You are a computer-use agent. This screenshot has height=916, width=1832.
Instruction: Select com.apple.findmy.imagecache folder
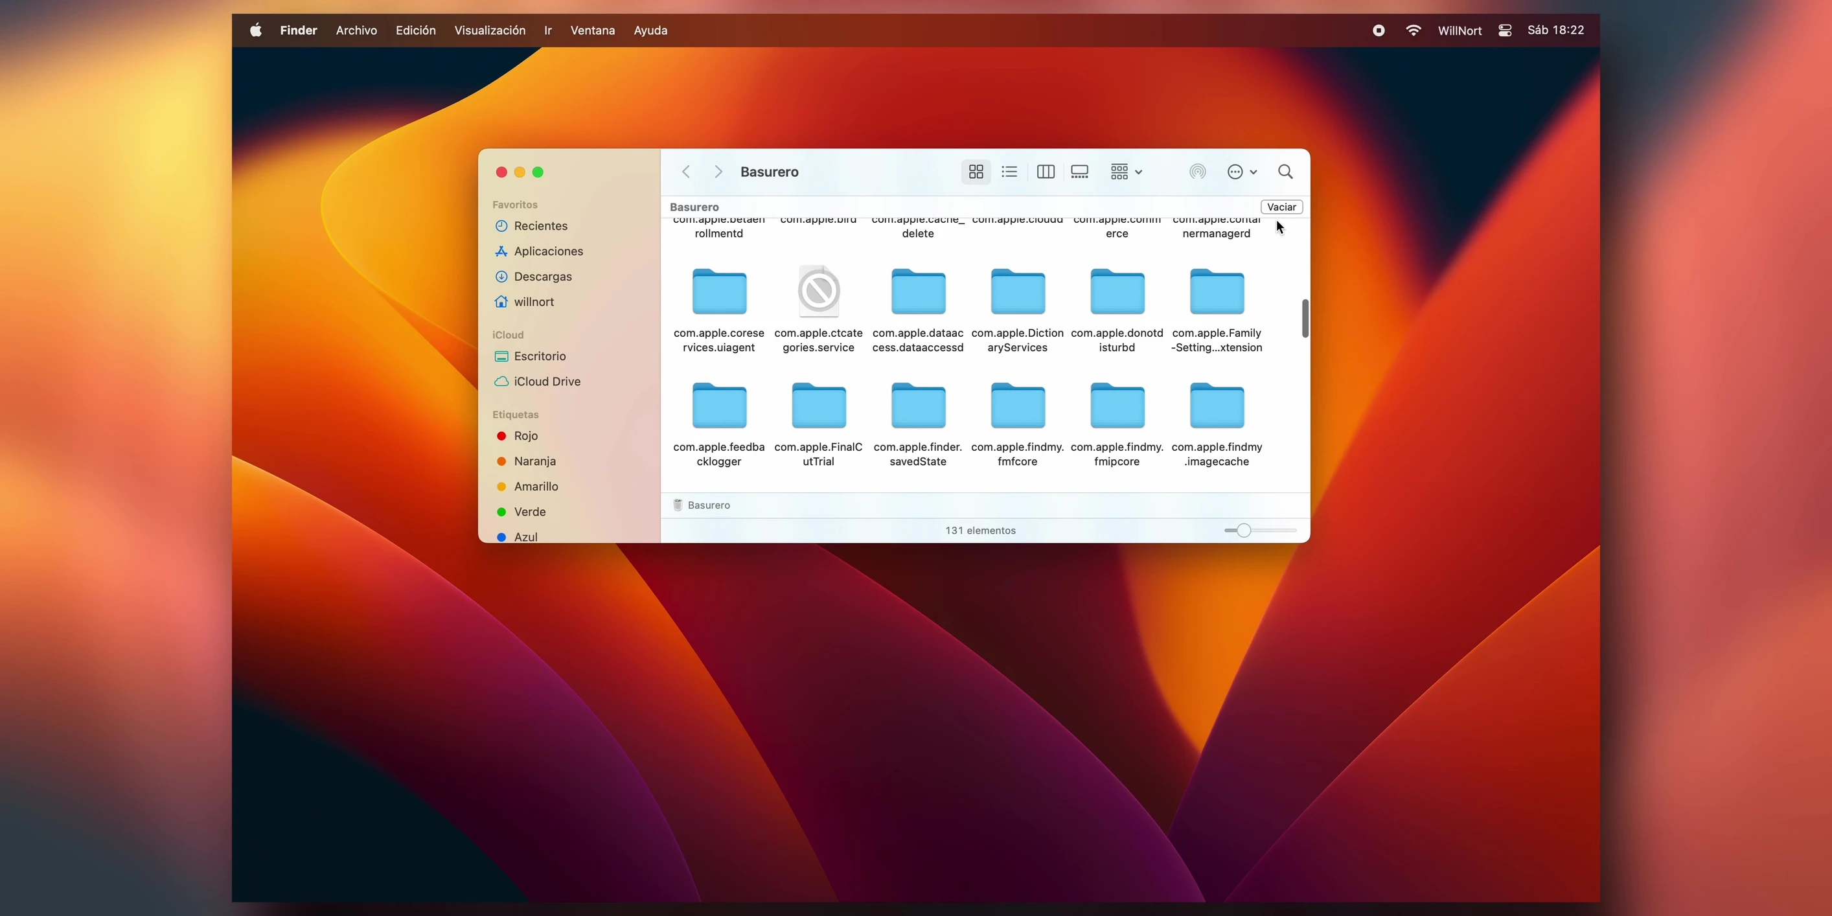(x=1217, y=406)
